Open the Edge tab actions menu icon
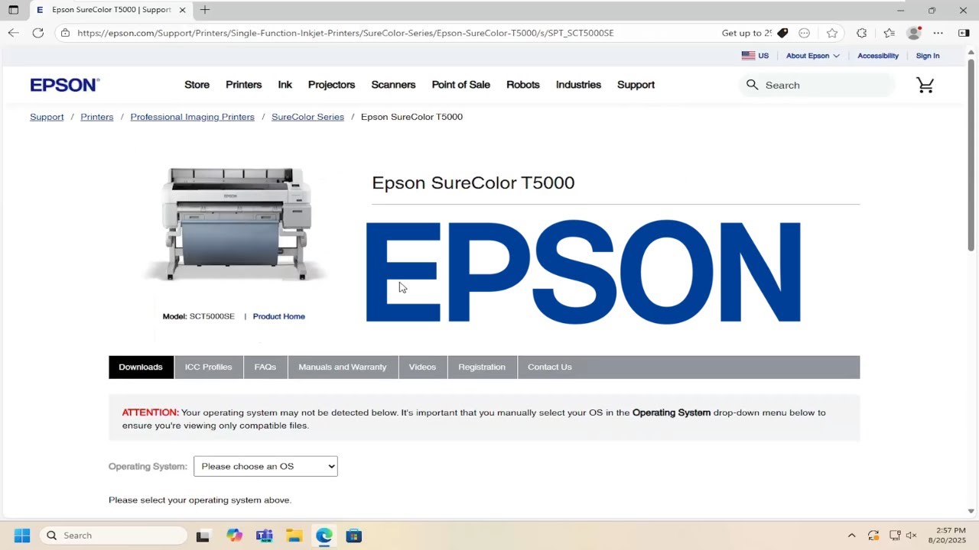Viewport: 979px width, 550px height. (x=13, y=10)
